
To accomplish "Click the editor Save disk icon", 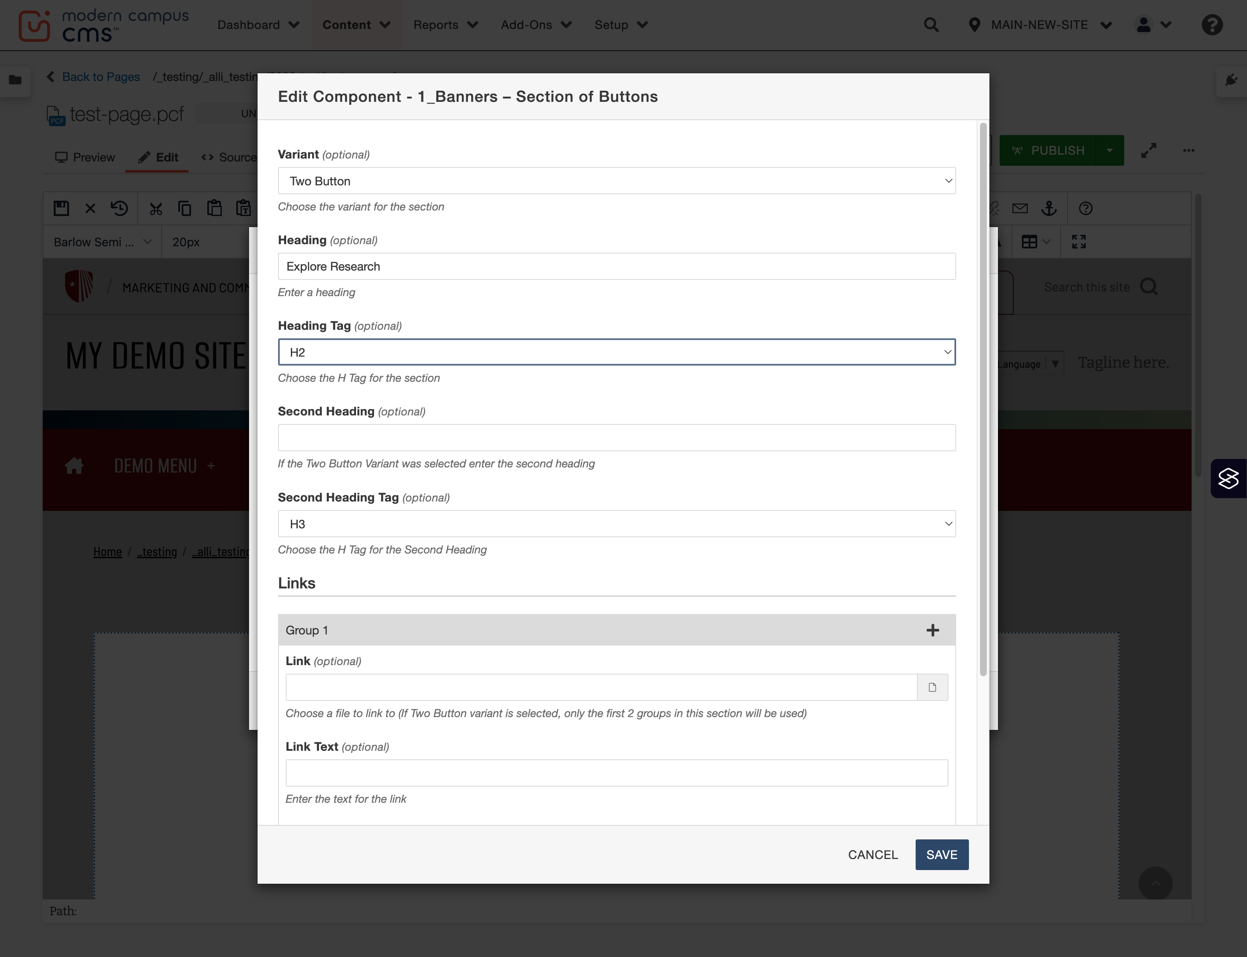I will pos(61,208).
